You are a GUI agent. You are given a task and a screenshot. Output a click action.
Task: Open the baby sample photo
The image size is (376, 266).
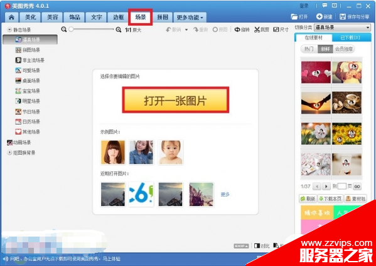click(171, 152)
